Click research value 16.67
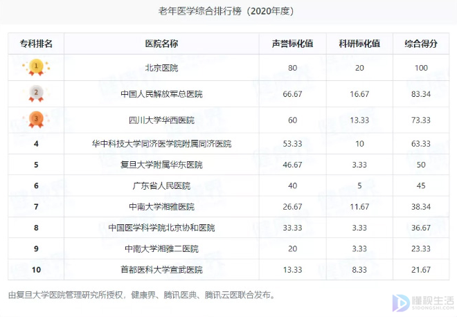The image size is (457, 317). (x=359, y=94)
